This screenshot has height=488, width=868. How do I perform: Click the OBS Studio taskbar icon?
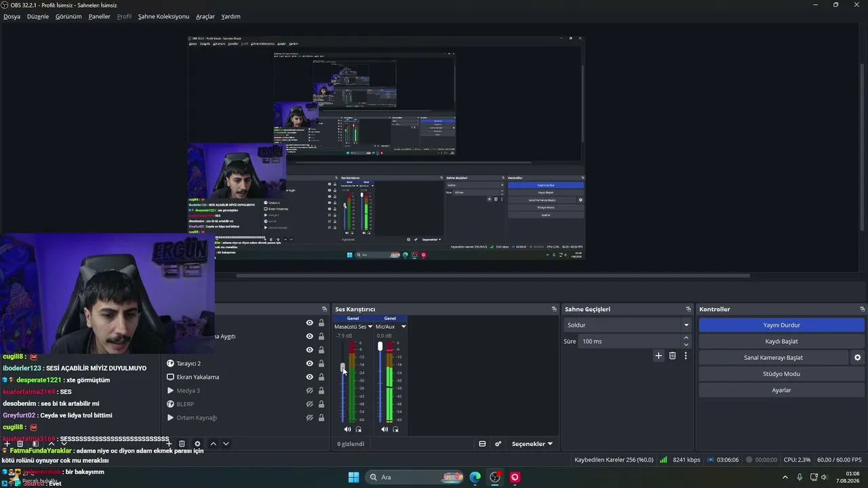pos(495,477)
